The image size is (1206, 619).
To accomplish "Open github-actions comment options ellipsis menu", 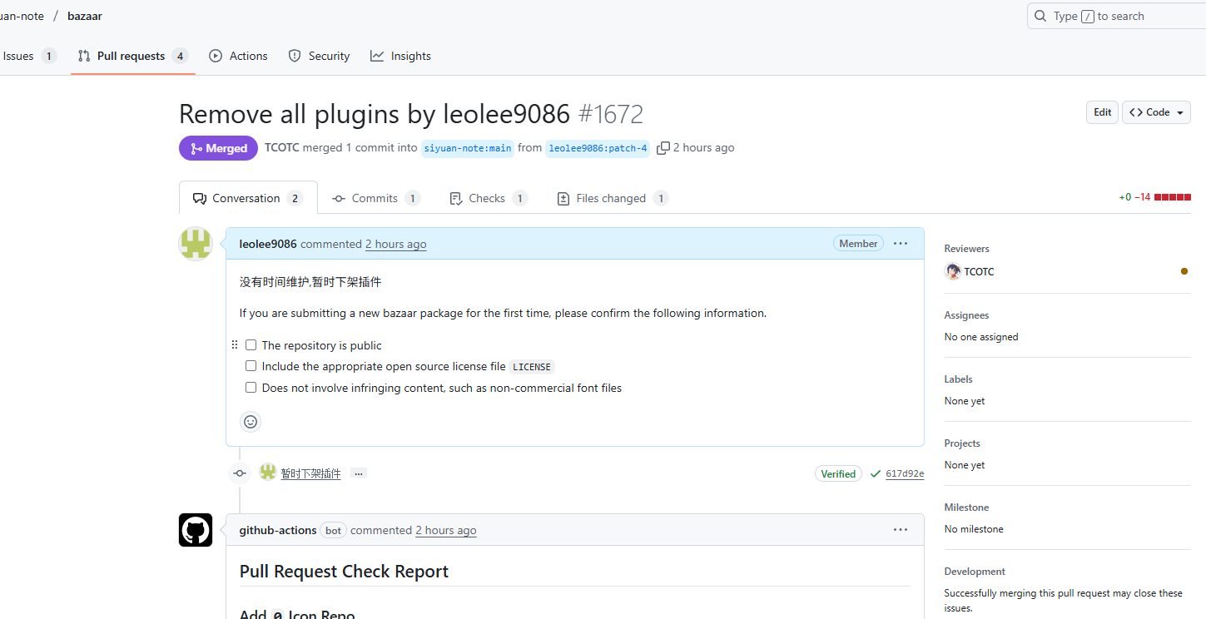I will click(900, 530).
